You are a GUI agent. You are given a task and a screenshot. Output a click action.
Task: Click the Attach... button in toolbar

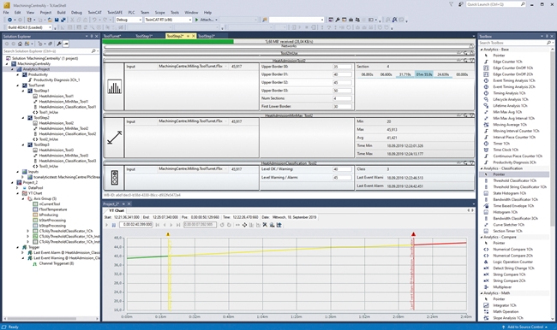(x=206, y=20)
